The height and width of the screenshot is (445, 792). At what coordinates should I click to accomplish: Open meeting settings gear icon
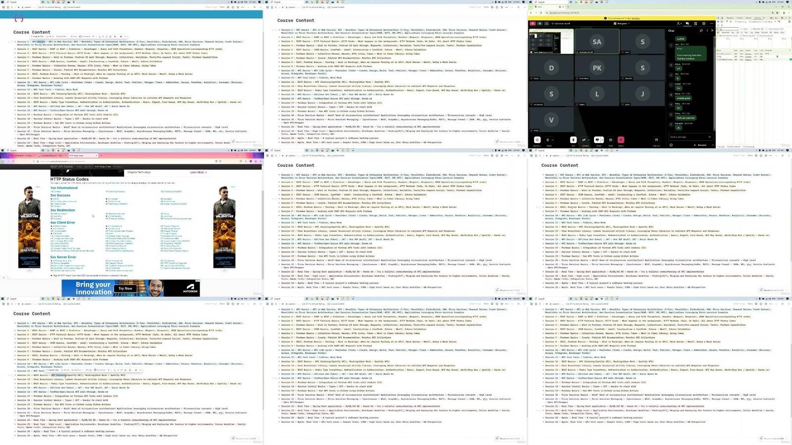pos(703,23)
